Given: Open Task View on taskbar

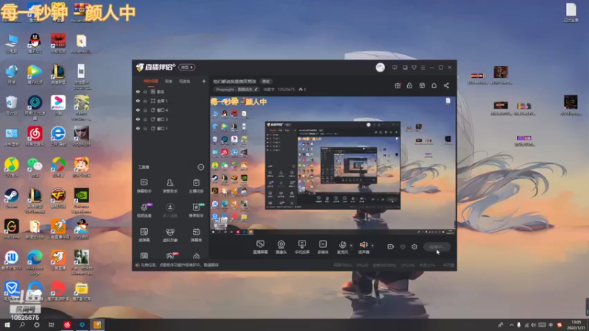Looking at the screenshot, I should click(52, 325).
